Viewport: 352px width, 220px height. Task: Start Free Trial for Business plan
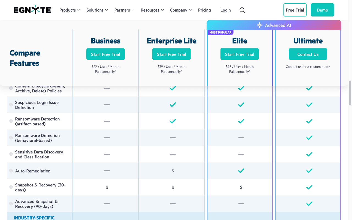click(106, 54)
